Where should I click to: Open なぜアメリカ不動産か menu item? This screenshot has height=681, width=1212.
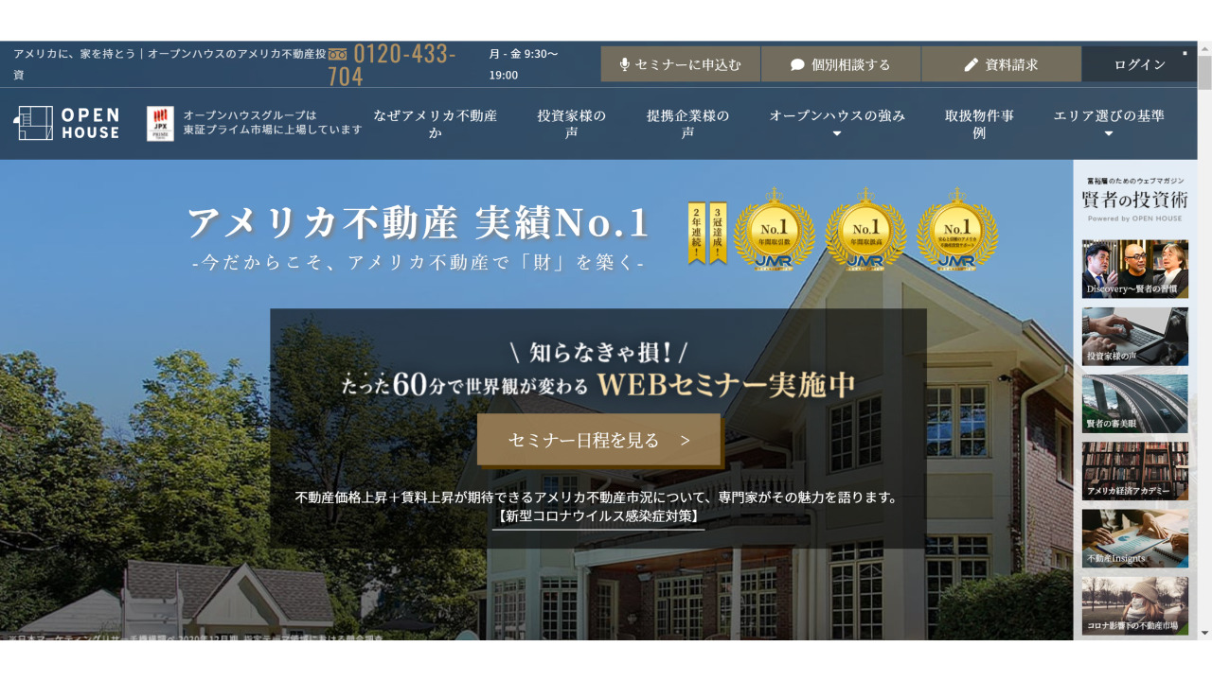pos(435,124)
